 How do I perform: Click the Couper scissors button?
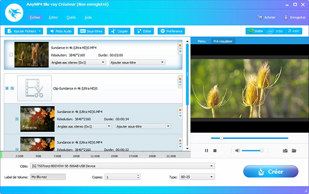(x=119, y=31)
